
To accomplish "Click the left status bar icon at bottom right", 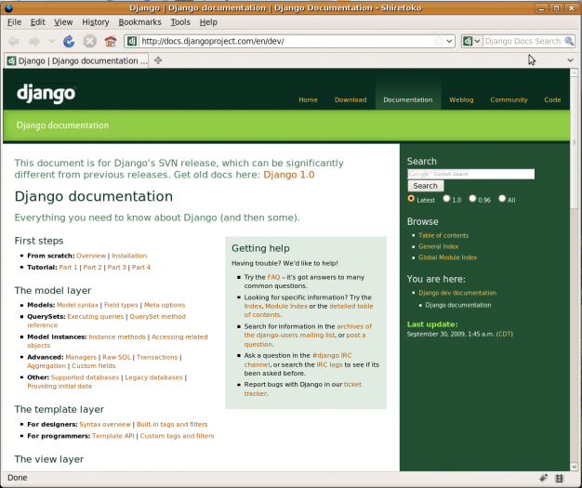I will coord(543,478).
